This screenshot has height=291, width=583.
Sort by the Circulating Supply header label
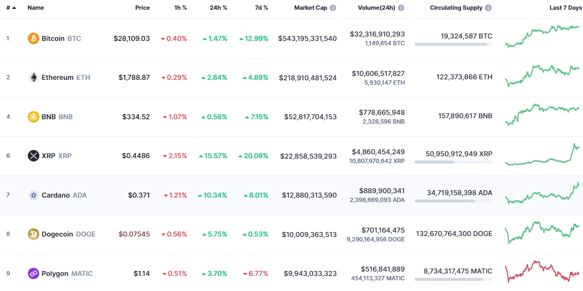point(456,8)
